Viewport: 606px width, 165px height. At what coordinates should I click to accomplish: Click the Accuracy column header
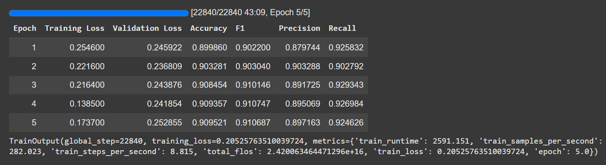pyautogui.click(x=208, y=28)
